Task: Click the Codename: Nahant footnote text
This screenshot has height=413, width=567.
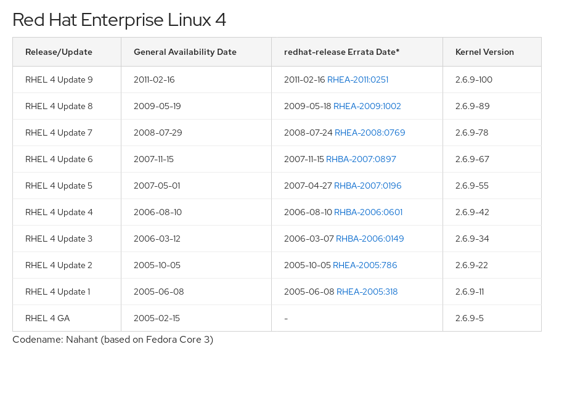Action: pyautogui.click(x=113, y=340)
